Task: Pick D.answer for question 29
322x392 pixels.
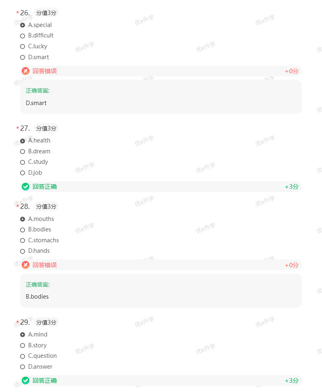Action: click(23, 367)
